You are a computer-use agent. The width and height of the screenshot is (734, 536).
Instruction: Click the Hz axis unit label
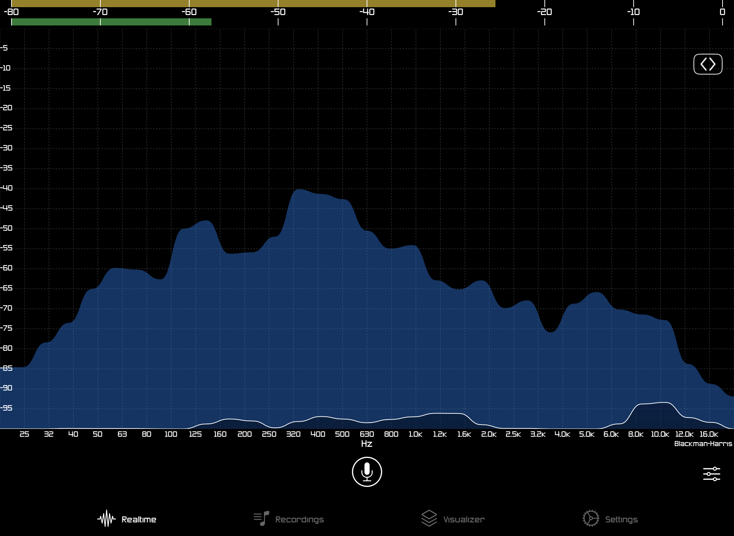(367, 444)
